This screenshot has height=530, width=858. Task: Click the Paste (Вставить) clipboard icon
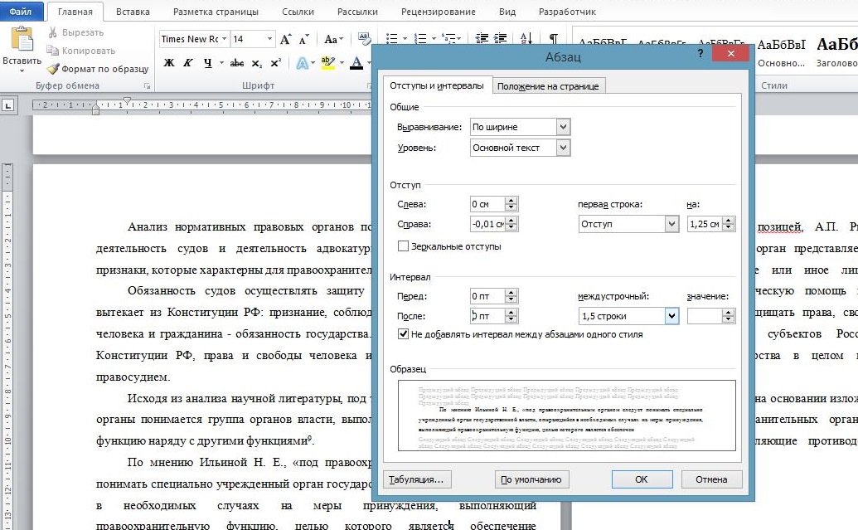pos(21,40)
